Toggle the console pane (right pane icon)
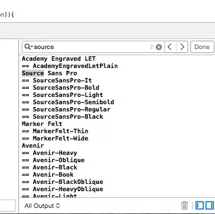This screenshot has width=215, height=214. click(x=209, y=206)
